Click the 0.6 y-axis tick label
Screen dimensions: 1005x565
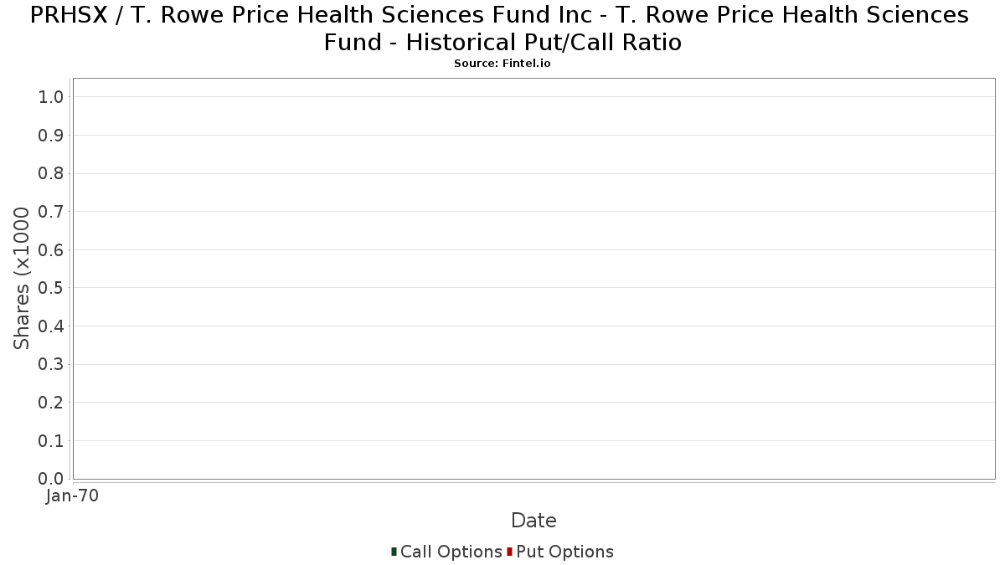[x=51, y=250]
